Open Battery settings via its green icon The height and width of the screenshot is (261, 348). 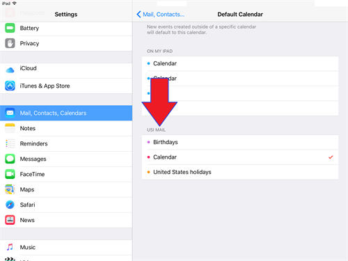tap(10, 28)
